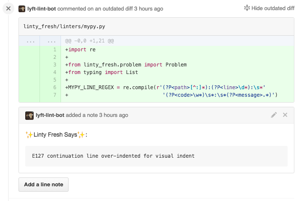This screenshot has width=299, height=201.
Task: Click the 'Add a line note' button
Action: coord(43,185)
